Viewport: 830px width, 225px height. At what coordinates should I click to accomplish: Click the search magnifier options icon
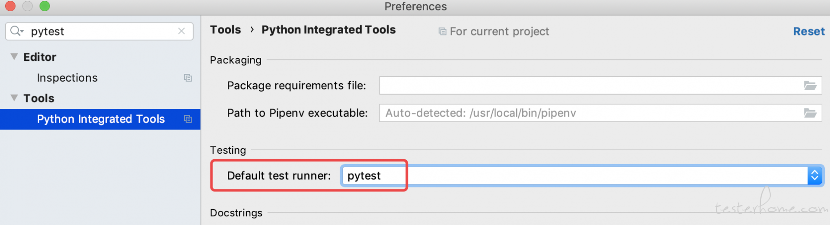pyautogui.click(x=16, y=31)
